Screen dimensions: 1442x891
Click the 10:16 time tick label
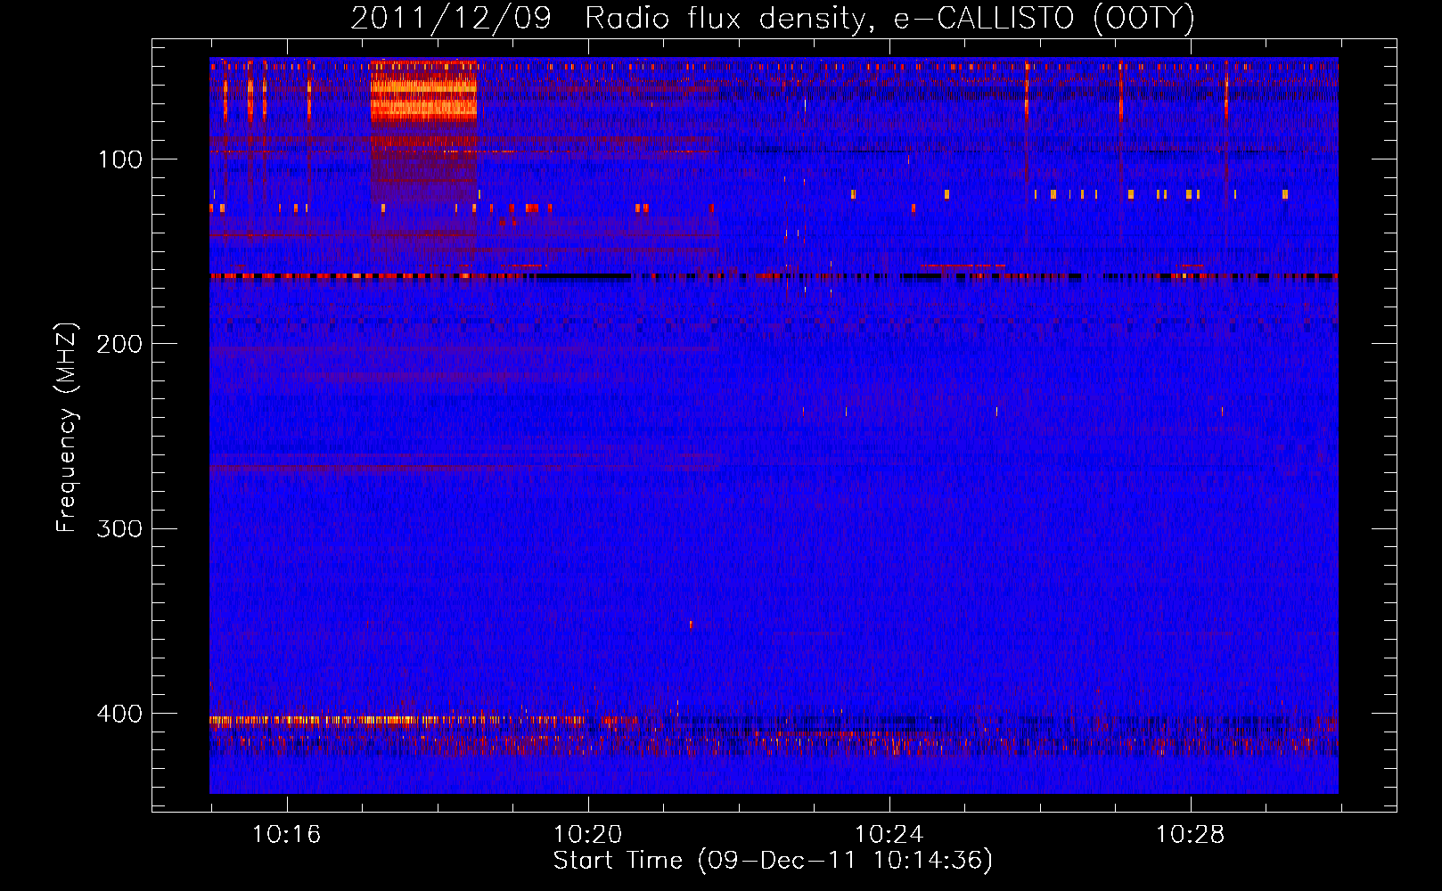(286, 835)
